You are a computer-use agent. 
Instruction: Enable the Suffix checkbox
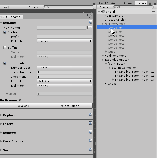pyautogui.click(x=5, y=48)
